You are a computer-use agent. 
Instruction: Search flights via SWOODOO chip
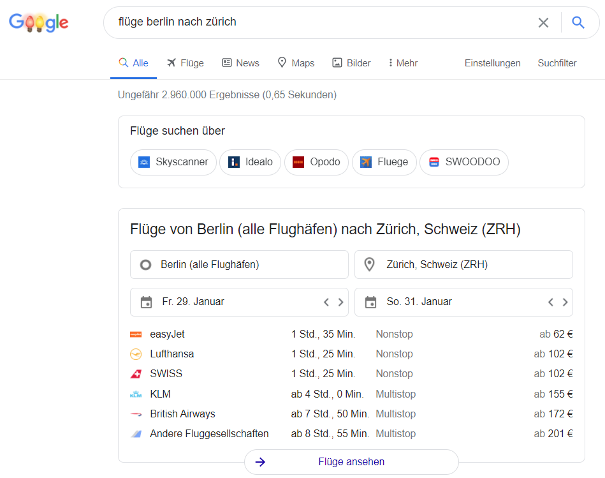pyautogui.click(x=463, y=162)
